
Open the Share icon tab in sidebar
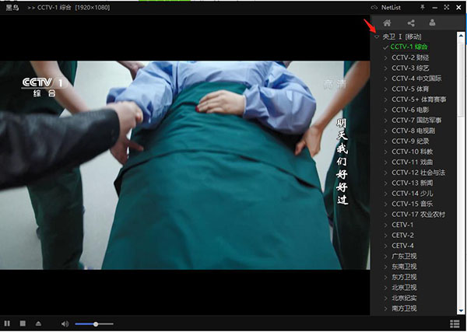411,23
